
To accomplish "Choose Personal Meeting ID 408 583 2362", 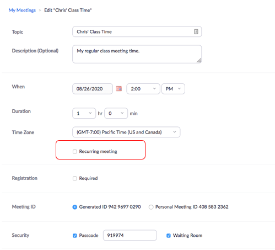I will coord(151,207).
